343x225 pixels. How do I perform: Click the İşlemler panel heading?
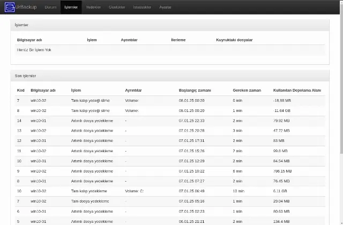coord(21,25)
